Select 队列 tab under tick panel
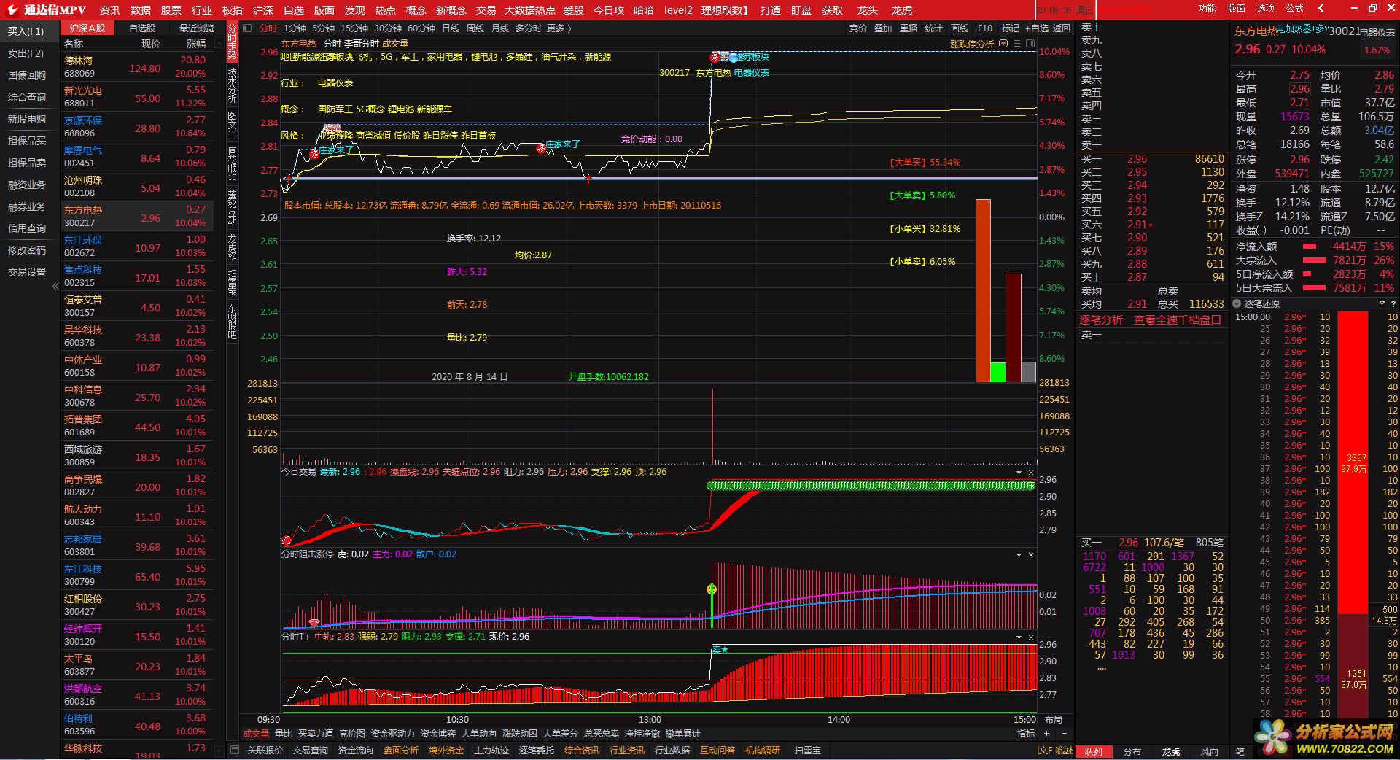Image resolution: width=1400 pixels, height=760 pixels. point(1093,751)
